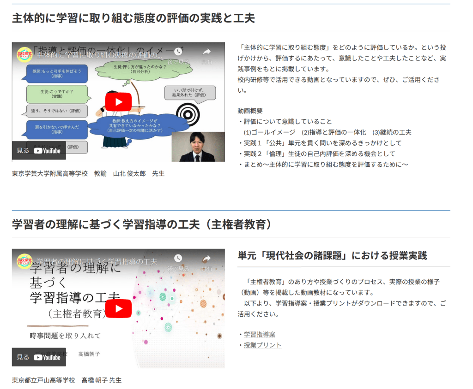Click the caption 東京学芸大学附属高等学校 山北 俊太郎 先生
473x389 pixels.
[x=88, y=173]
